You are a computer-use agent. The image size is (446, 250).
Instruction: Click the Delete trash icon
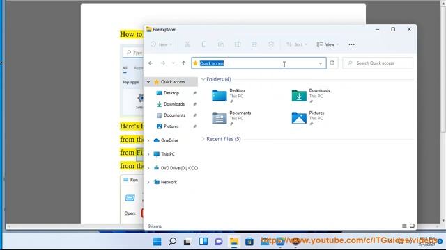tap(271, 44)
